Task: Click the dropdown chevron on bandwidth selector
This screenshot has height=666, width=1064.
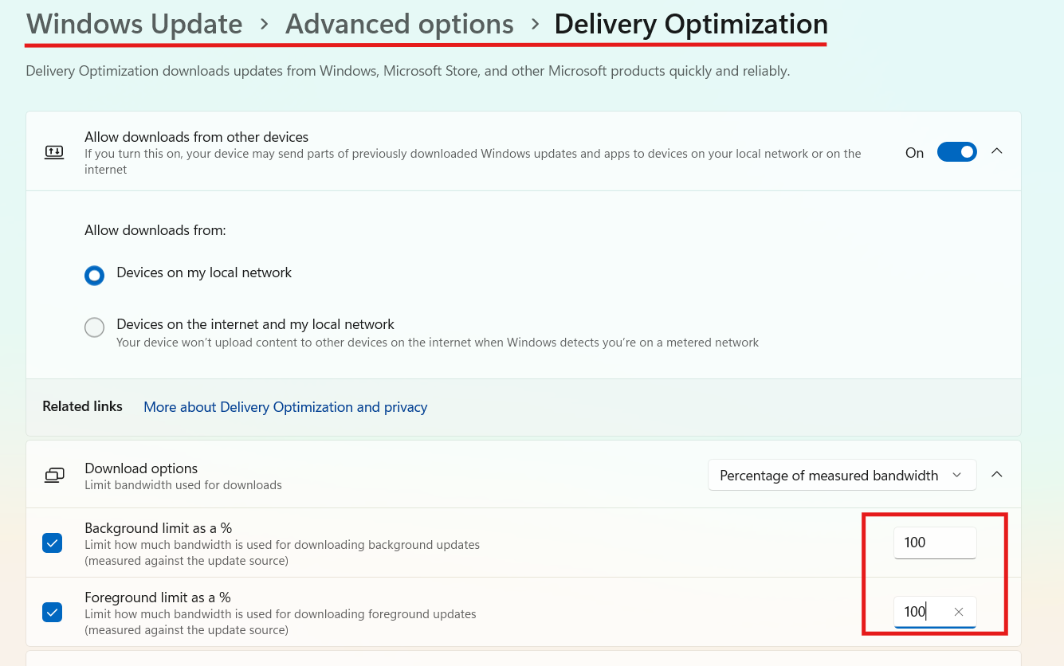Action: point(957,475)
